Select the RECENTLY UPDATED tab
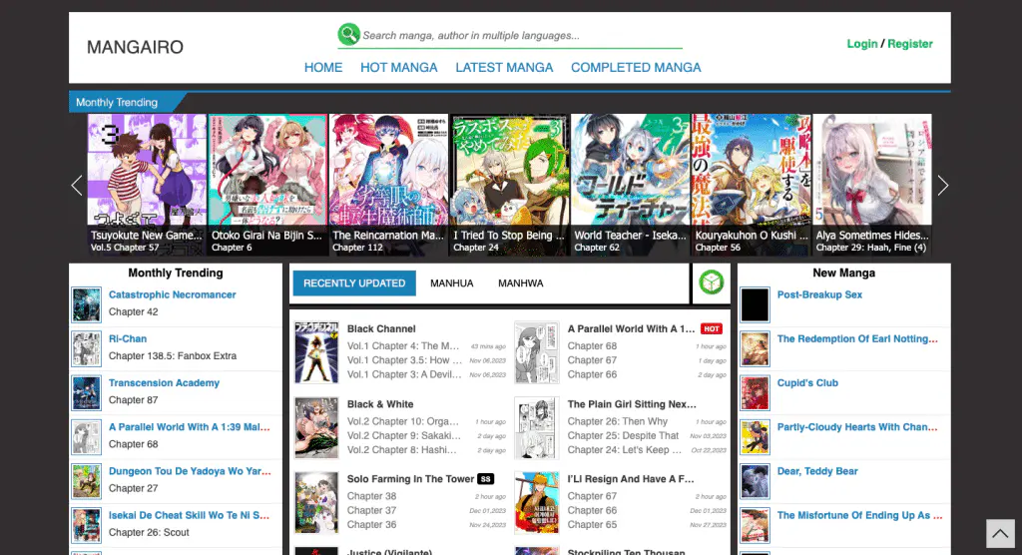The width and height of the screenshot is (1022, 555). (x=354, y=283)
